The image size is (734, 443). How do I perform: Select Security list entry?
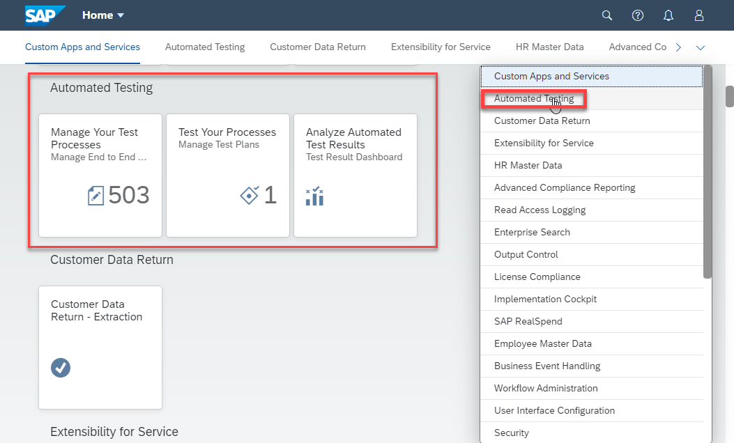click(x=592, y=433)
